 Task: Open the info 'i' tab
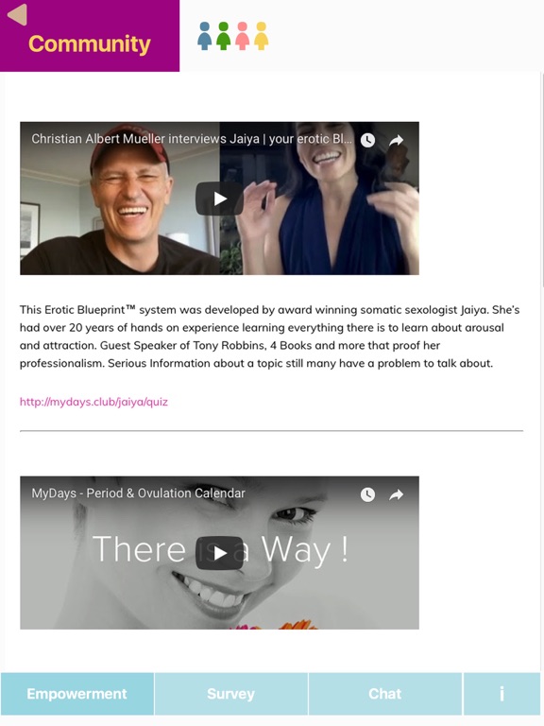click(x=502, y=694)
